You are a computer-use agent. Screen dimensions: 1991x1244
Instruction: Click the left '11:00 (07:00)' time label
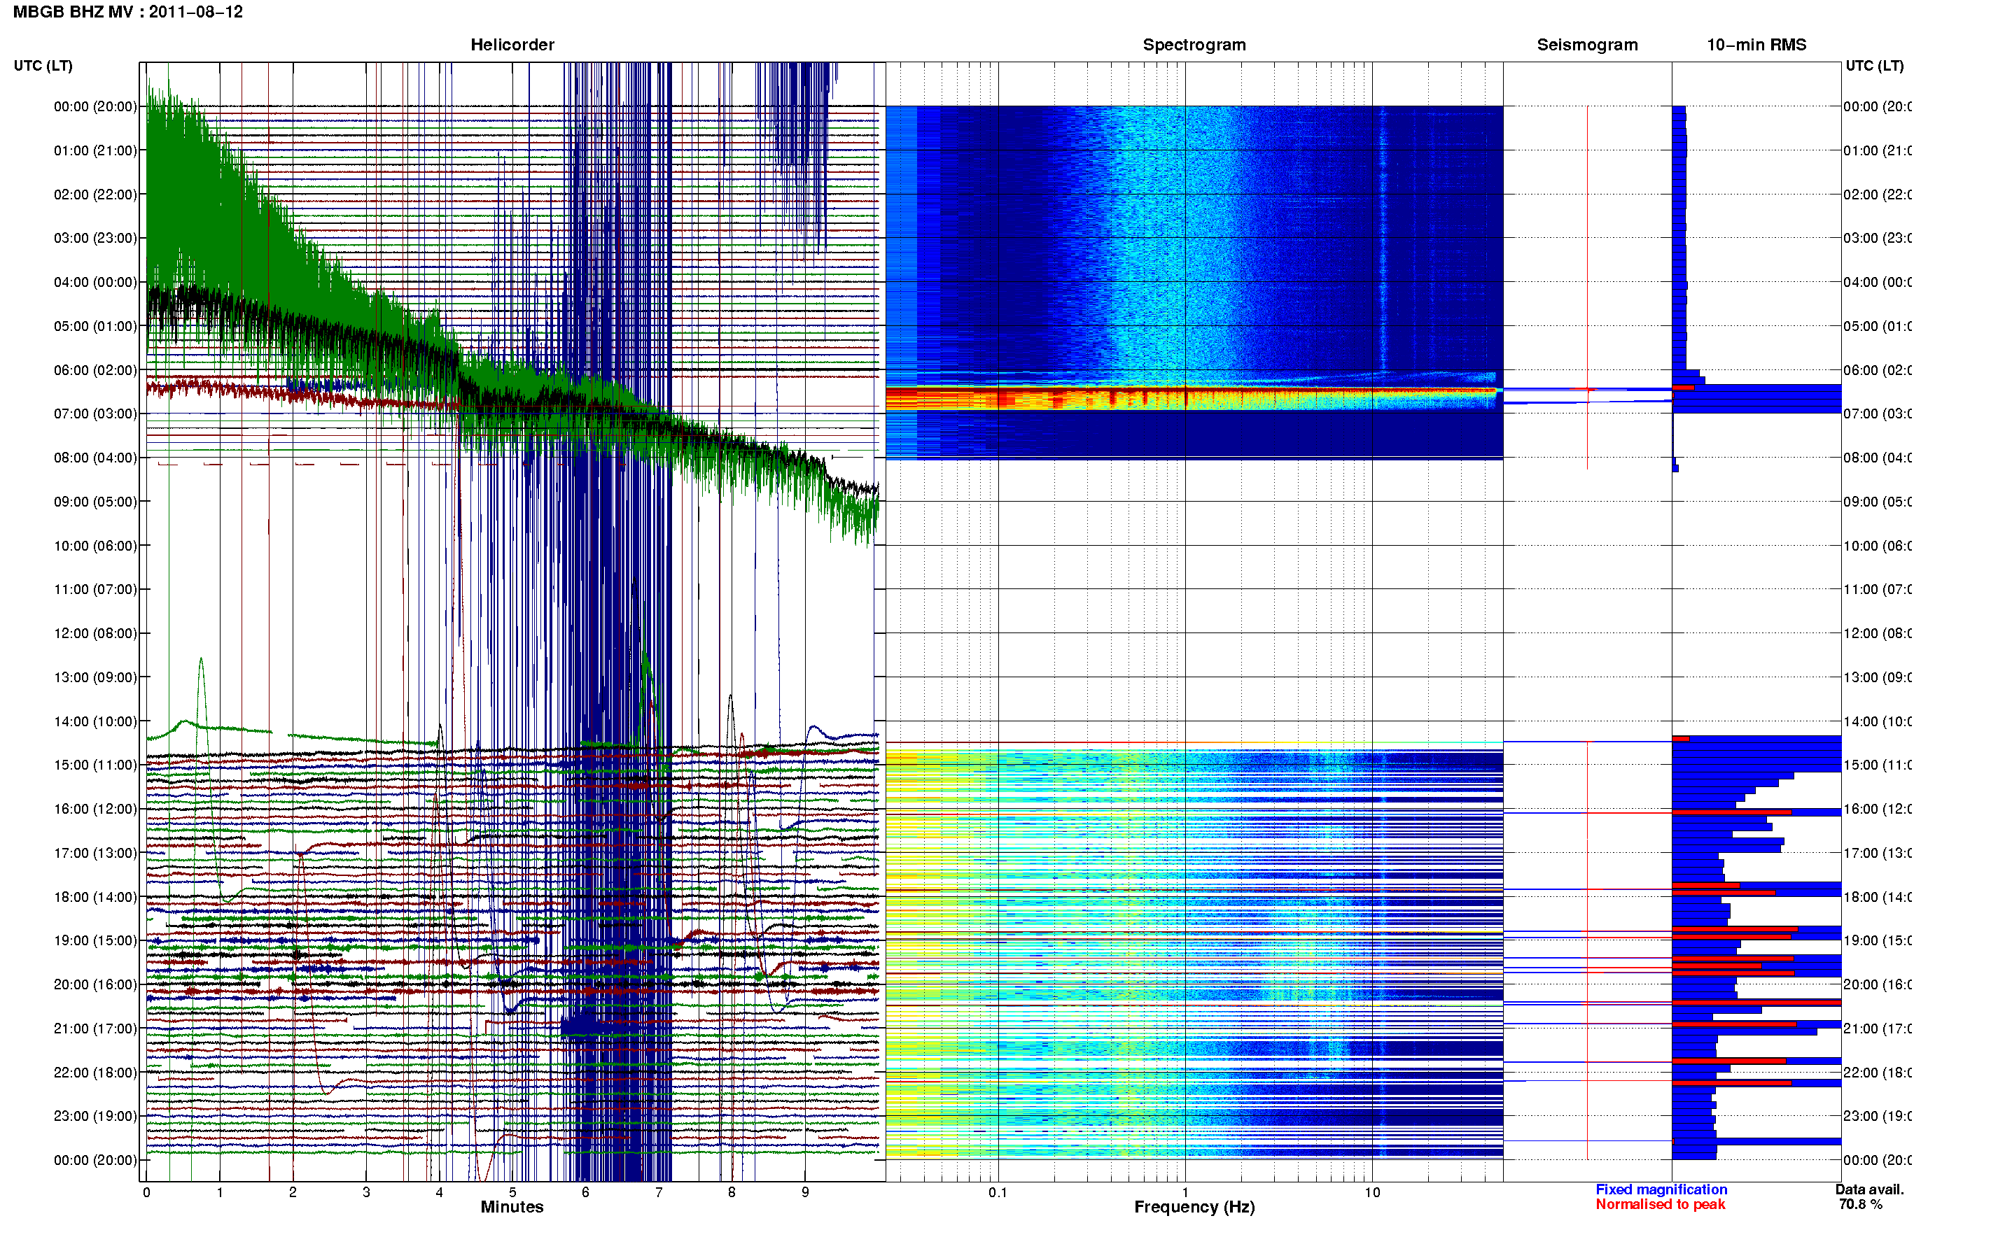tap(95, 589)
